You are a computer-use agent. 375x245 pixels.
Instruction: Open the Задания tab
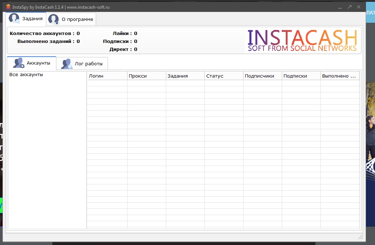26,19
